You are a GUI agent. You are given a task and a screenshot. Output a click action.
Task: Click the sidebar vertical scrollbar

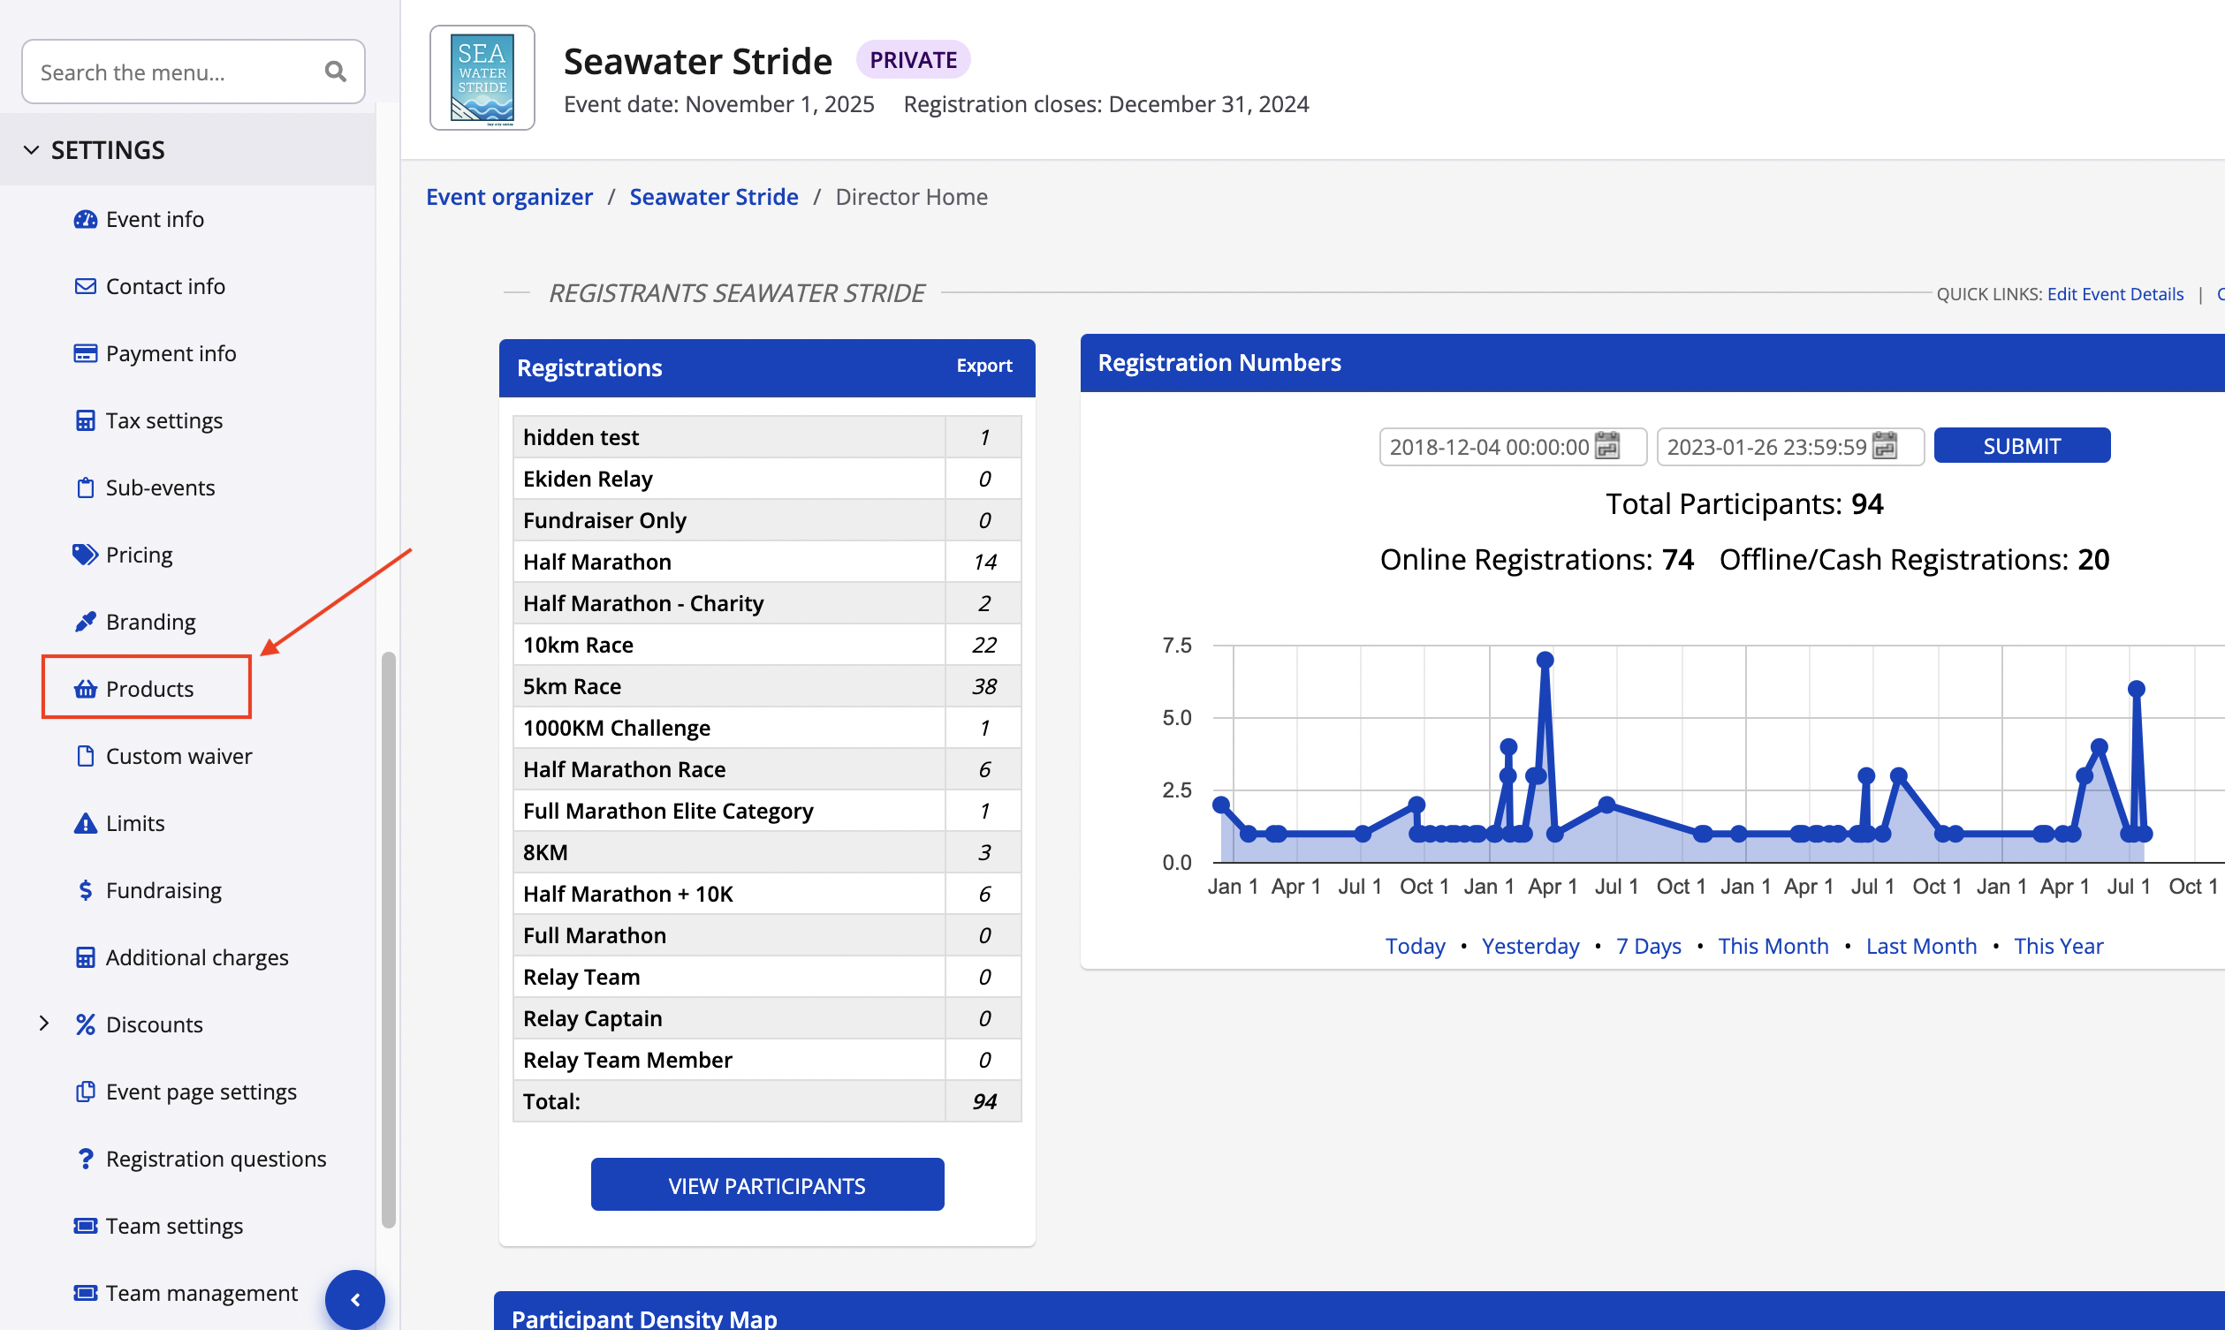pyautogui.click(x=388, y=938)
